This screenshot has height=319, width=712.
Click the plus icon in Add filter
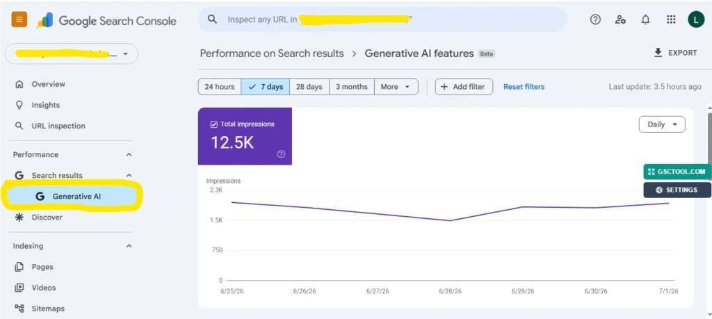tap(444, 87)
